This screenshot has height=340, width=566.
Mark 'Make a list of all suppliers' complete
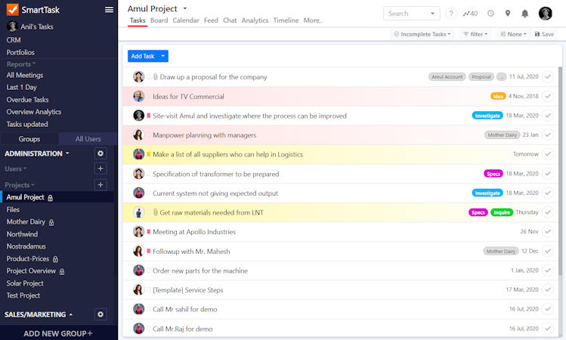548,154
